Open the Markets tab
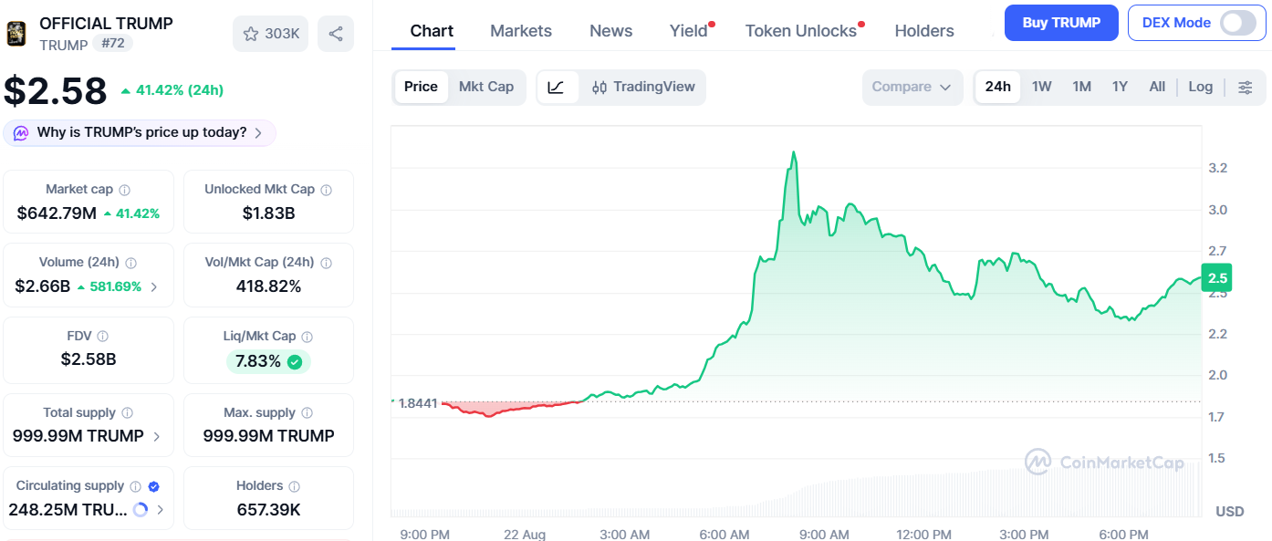 [521, 31]
